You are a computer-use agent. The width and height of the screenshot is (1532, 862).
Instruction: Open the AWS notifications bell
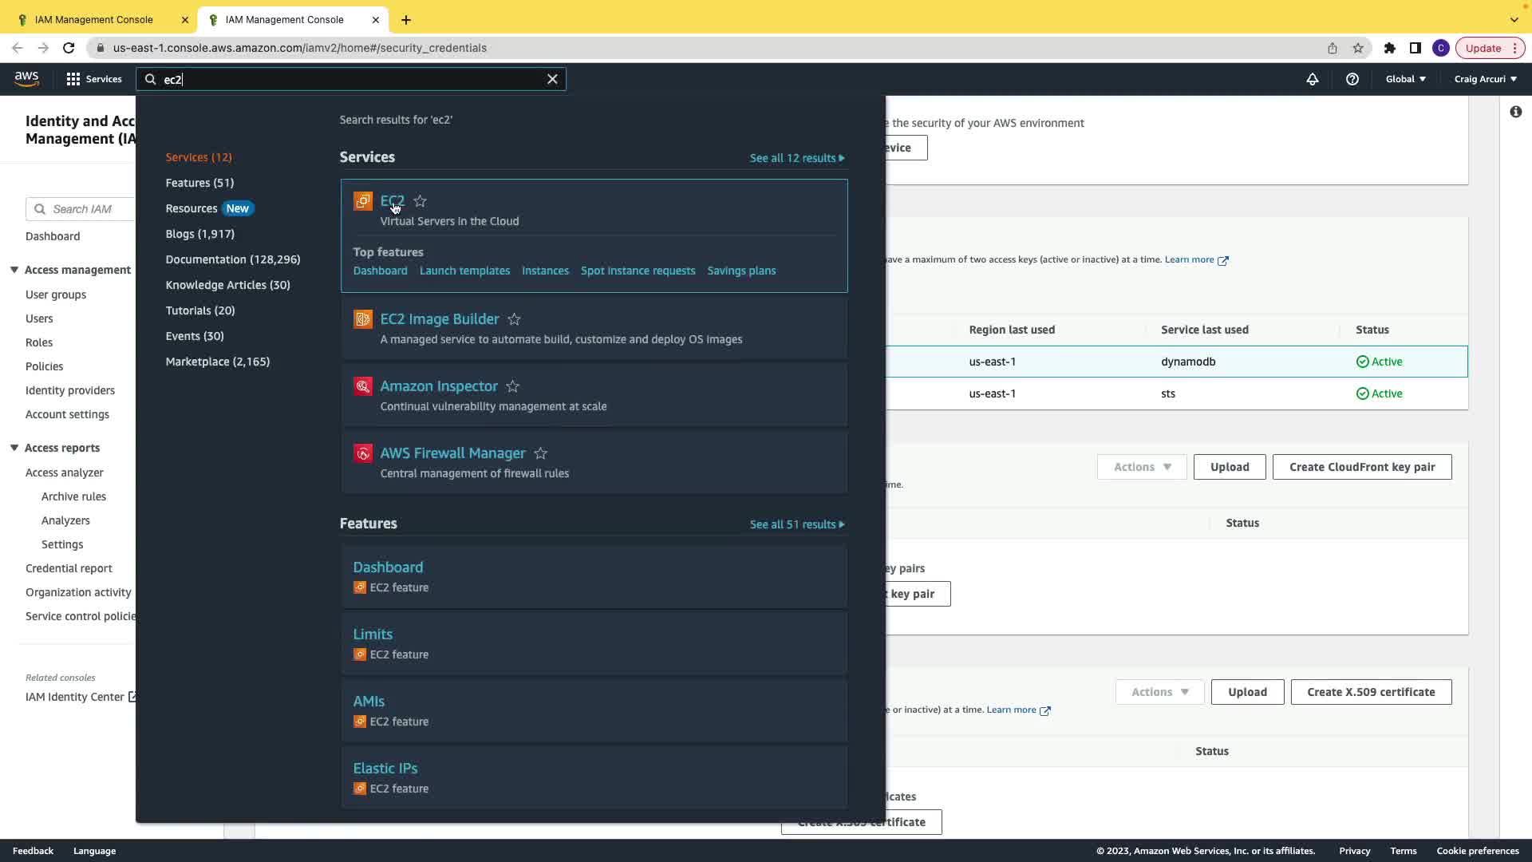[1312, 79]
